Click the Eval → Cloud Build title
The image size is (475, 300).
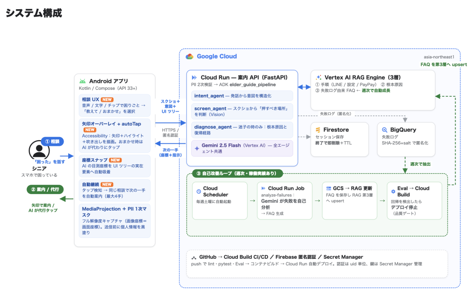pos(413,191)
